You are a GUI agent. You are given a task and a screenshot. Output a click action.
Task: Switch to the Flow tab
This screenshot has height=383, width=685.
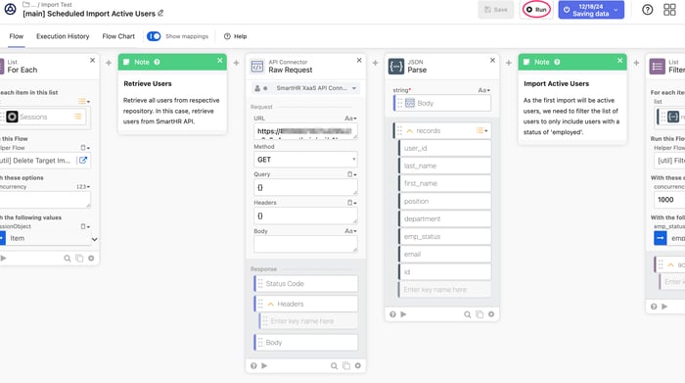(17, 36)
